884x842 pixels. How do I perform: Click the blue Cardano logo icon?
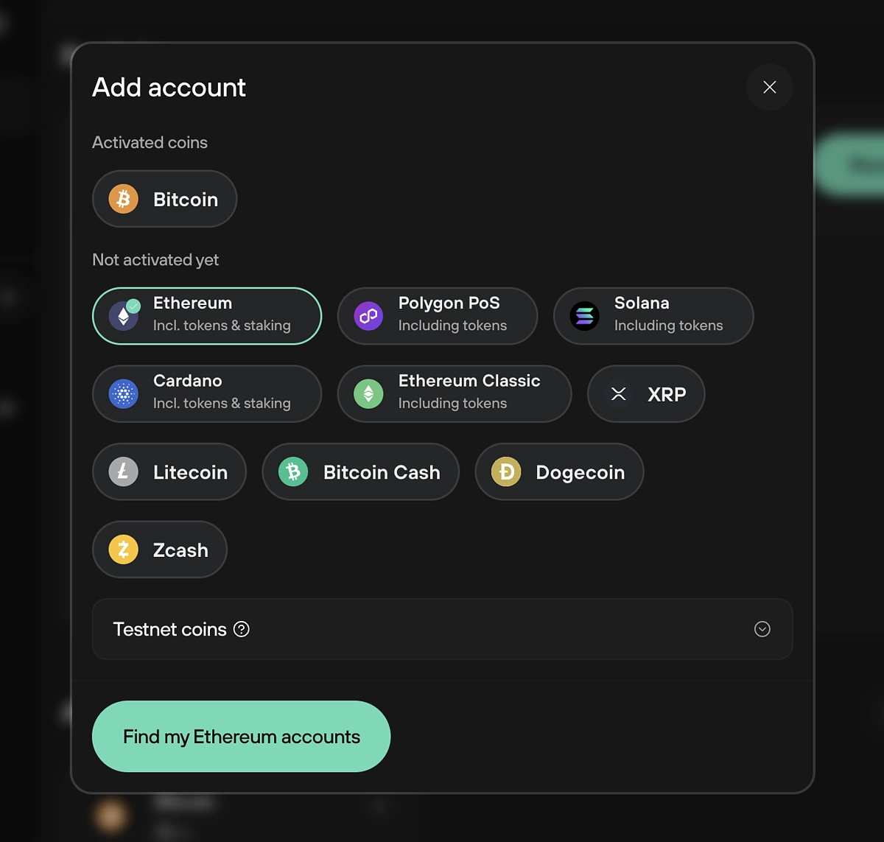coord(124,394)
